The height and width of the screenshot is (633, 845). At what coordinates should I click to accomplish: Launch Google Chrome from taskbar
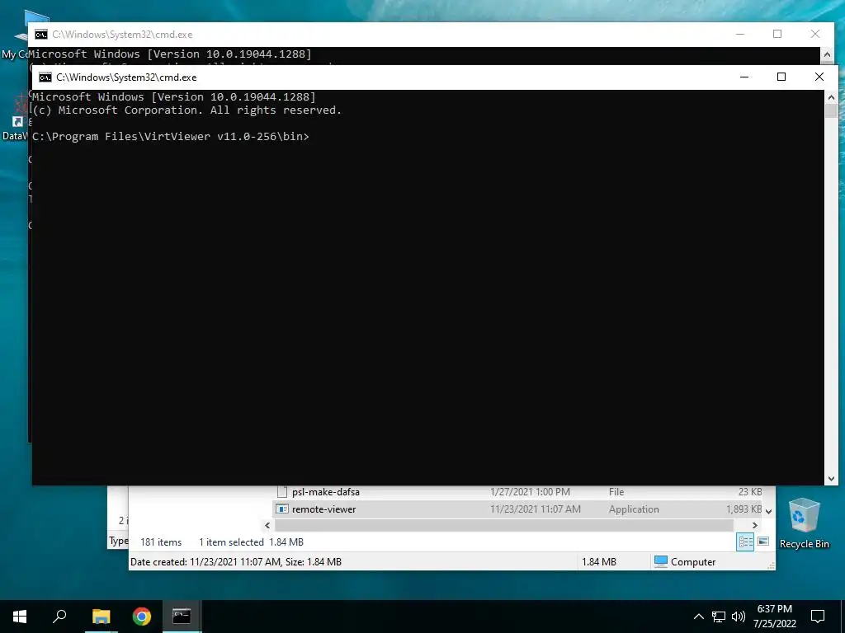pos(142,617)
